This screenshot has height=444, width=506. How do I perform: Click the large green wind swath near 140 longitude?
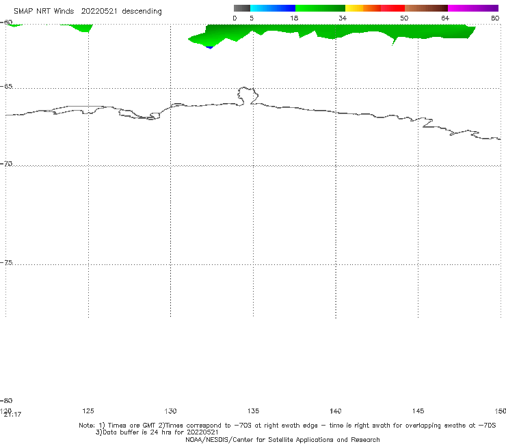coord(336,31)
